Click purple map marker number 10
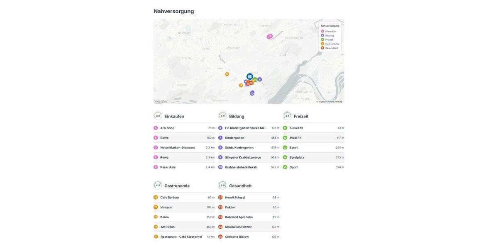This screenshot has height=249, width=498. click(252, 93)
